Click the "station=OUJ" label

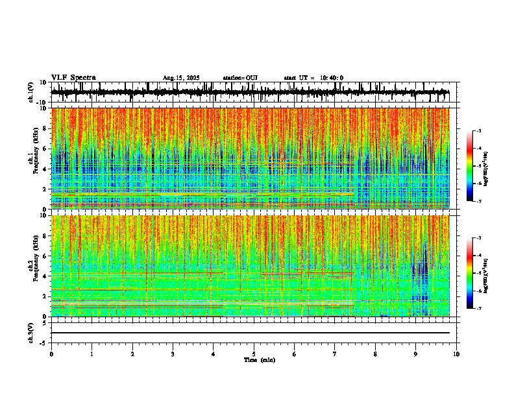pos(240,78)
